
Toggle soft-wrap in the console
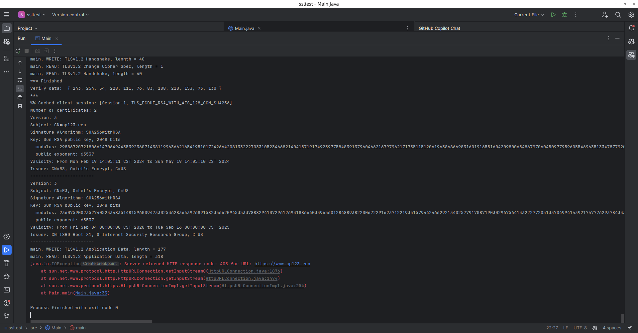(x=20, y=80)
